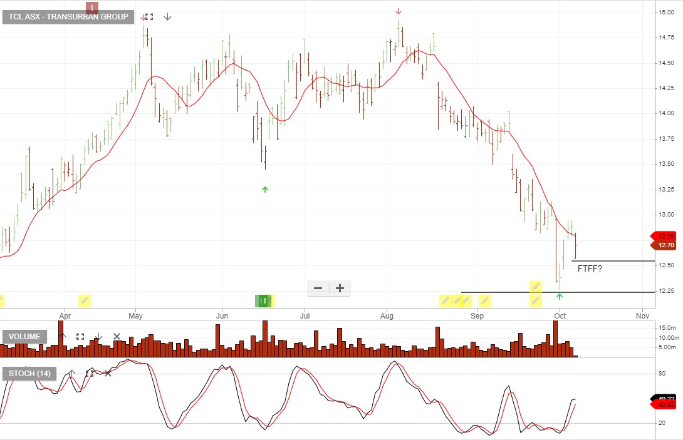The width and height of the screenshot is (683, 440).
Task: Select the down-arrow icon in the volume panel toolbar
Action: (x=98, y=336)
